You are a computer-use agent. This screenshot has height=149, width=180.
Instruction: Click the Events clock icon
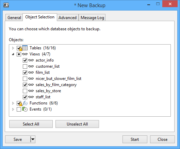pyautogui.click(x=25, y=109)
